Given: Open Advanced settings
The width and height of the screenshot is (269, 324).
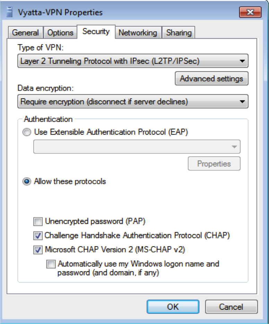Looking at the screenshot, I should [x=211, y=78].
